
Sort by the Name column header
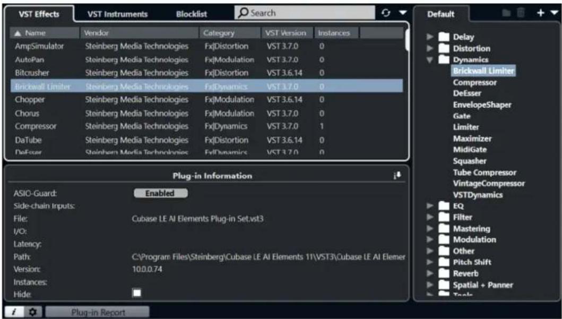tap(45, 33)
